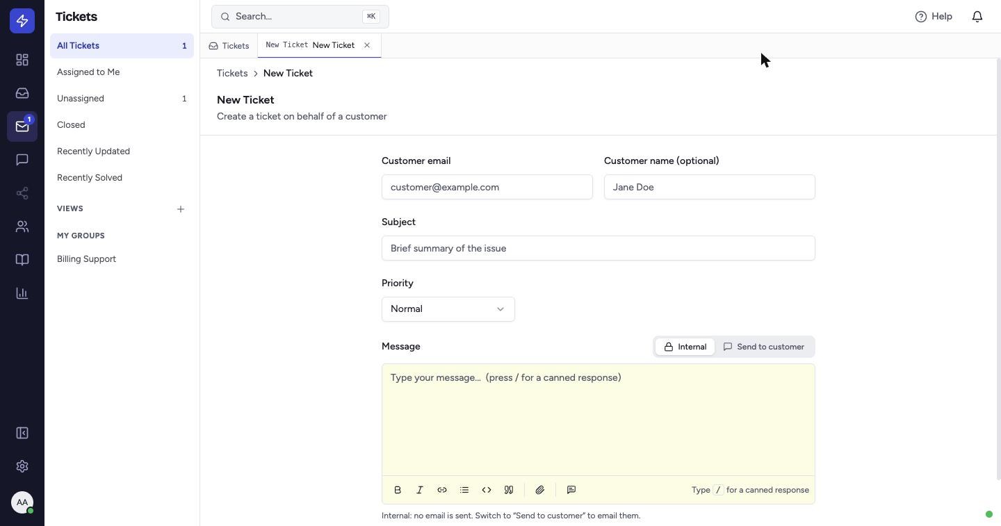Toggle bold formatting in message toolbar
The width and height of the screenshot is (1001, 526).
pos(398,490)
